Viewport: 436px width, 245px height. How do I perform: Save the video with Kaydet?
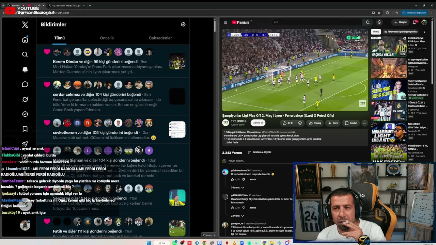pyautogui.click(x=351, y=123)
